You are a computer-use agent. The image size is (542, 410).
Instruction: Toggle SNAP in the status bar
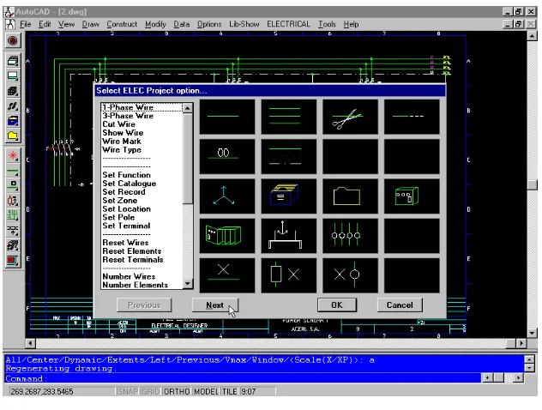pyautogui.click(x=127, y=392)
